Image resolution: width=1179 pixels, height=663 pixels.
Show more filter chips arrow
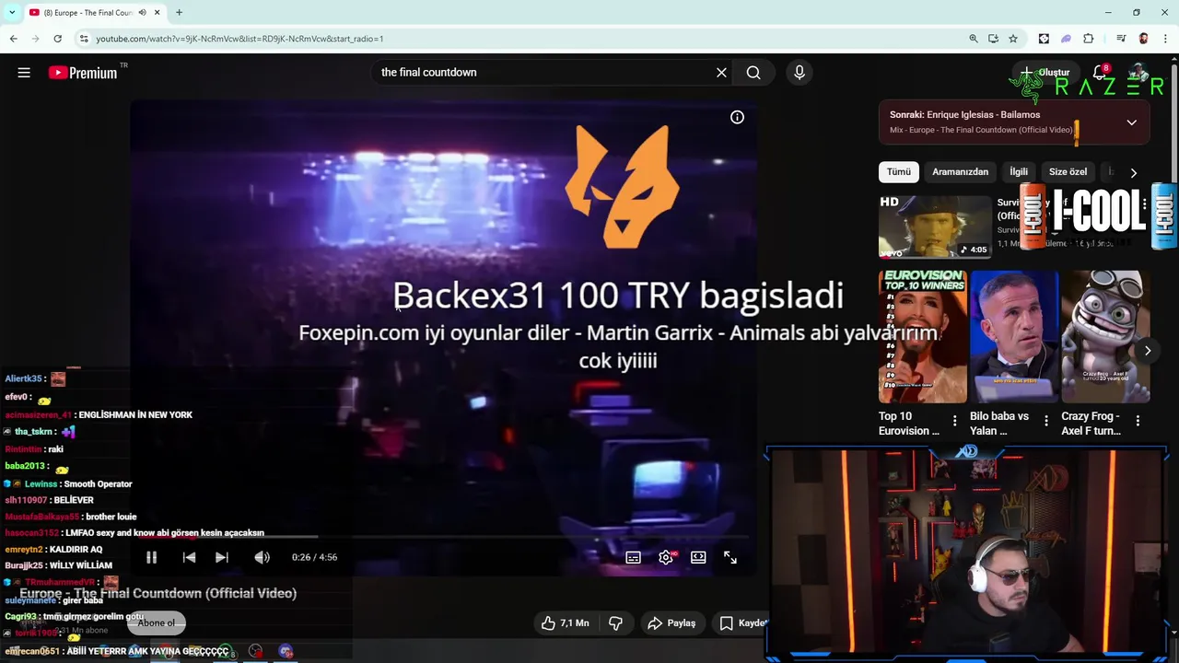click(1133, 172)
